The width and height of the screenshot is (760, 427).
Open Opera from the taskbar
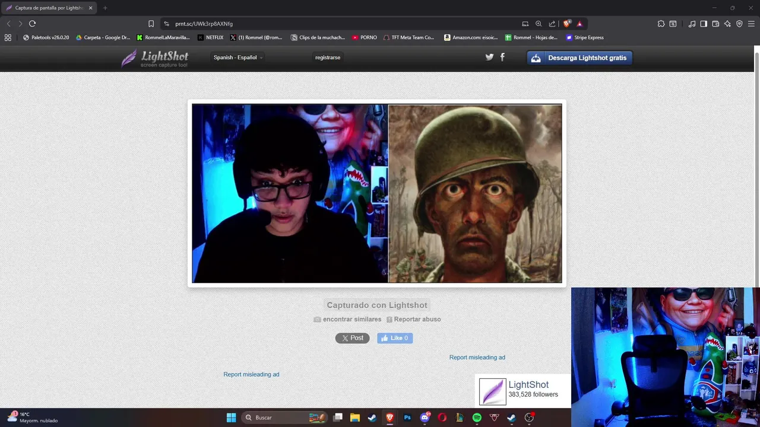442,418
